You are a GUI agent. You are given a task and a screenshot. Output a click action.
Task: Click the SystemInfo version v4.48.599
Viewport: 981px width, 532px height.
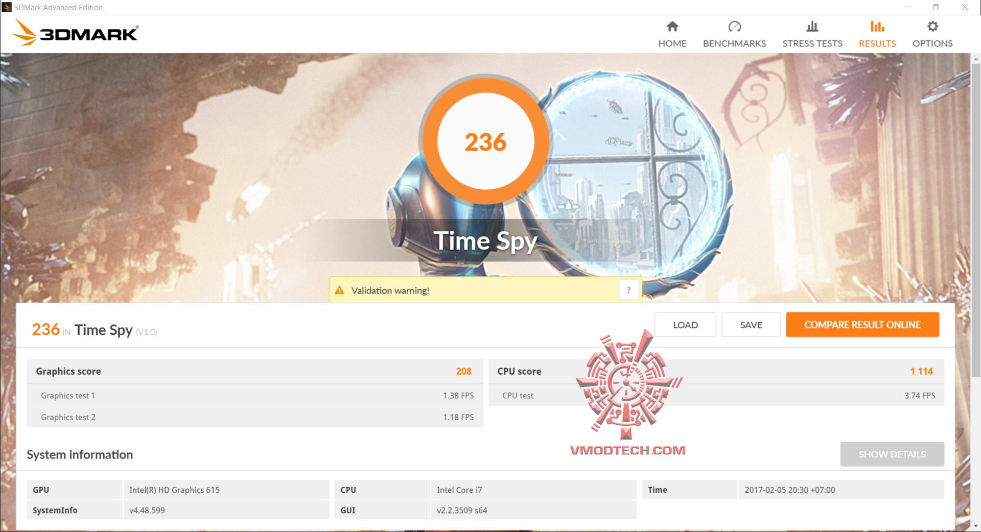(x=147, y=511)
